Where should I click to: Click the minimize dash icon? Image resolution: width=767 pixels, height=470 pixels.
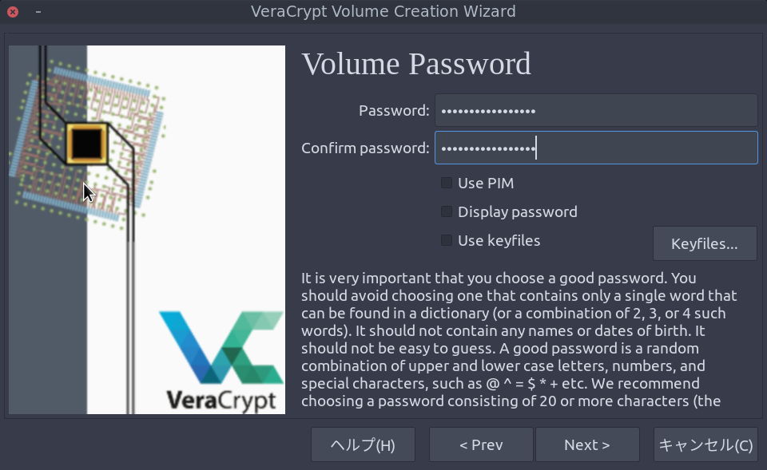pyautogui.click(x=38, y=11)
